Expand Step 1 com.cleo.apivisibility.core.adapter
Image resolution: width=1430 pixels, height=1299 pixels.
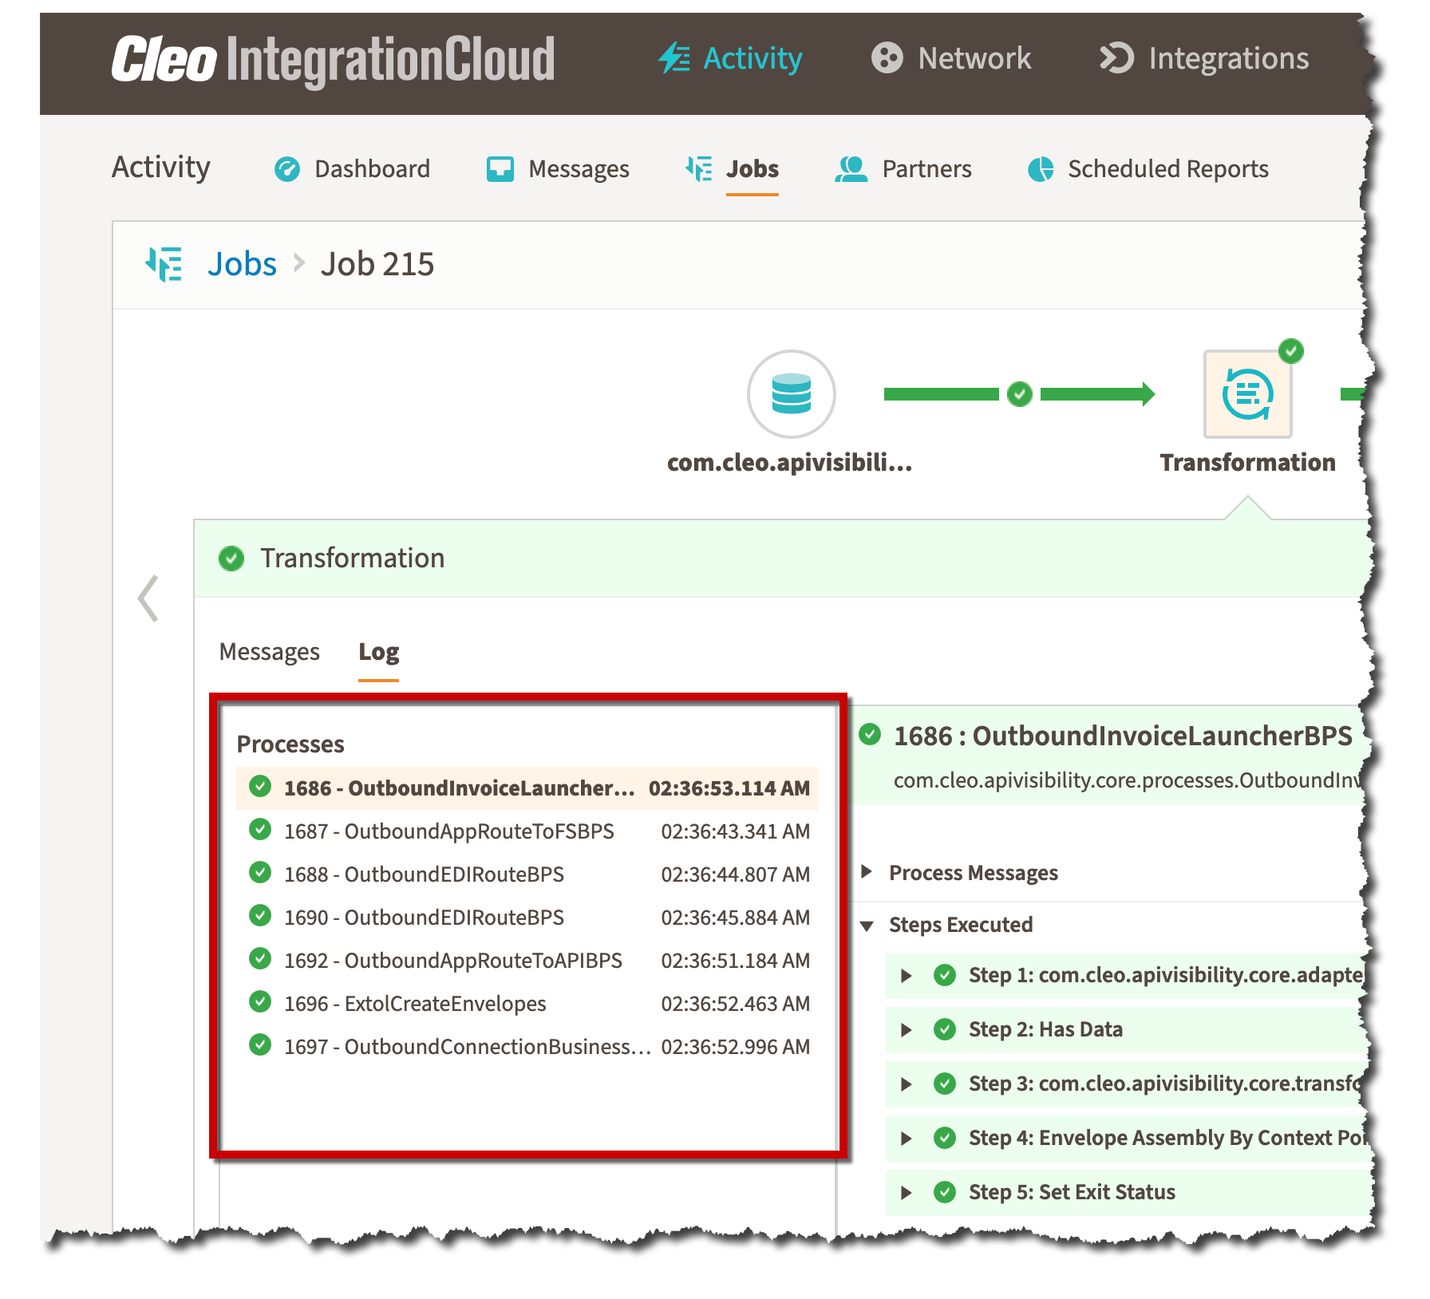point(906,975)
